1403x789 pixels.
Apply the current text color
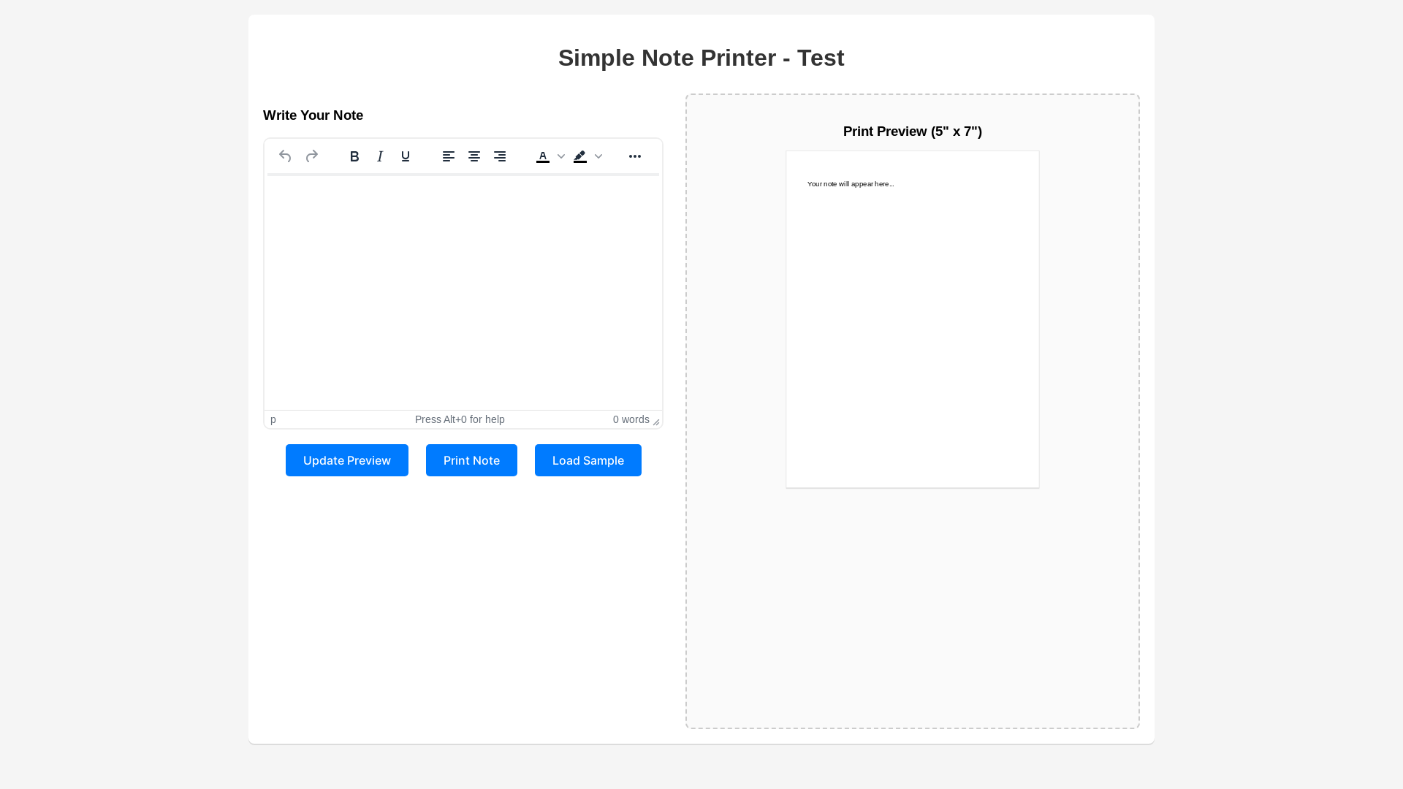543,156
